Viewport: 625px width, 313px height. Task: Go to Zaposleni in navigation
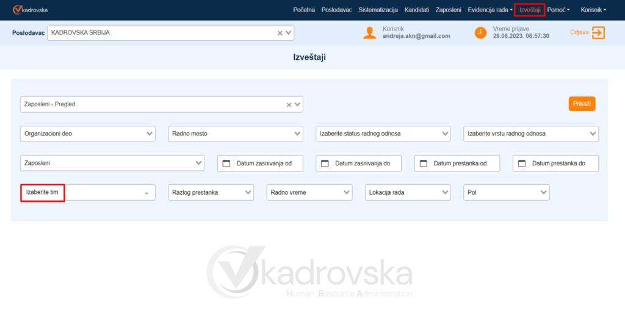[448, 10]
